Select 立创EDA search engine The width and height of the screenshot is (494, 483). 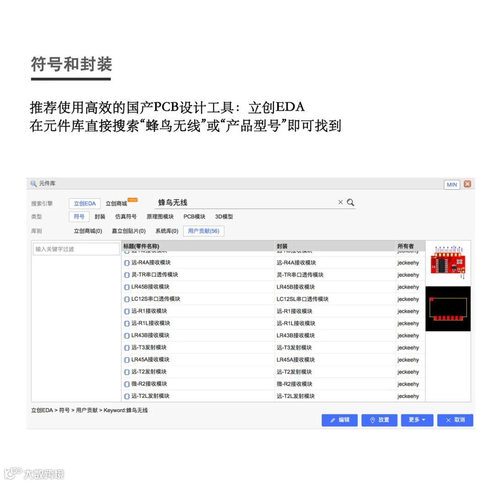85,204
